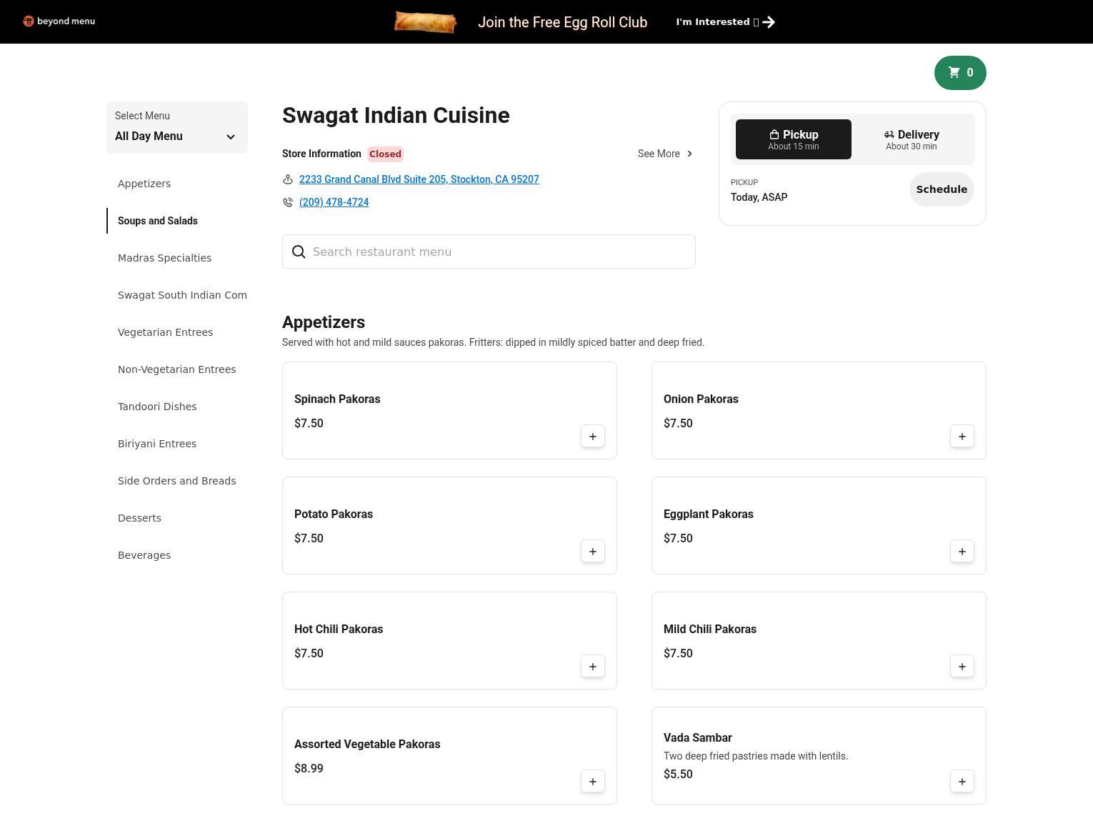Open the shopping cart button

959,73
